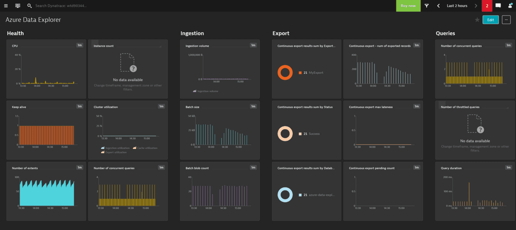
Task: Click the Azure Data Explorer dashboard title
Action: coord(33,20)
